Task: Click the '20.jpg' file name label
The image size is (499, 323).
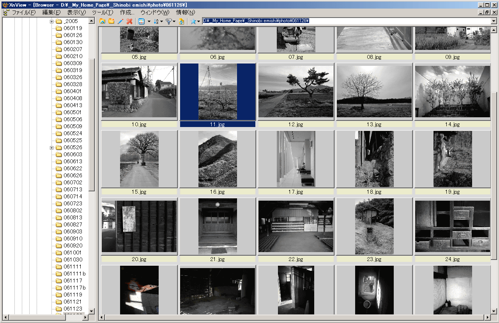Action: coord(139,259)
